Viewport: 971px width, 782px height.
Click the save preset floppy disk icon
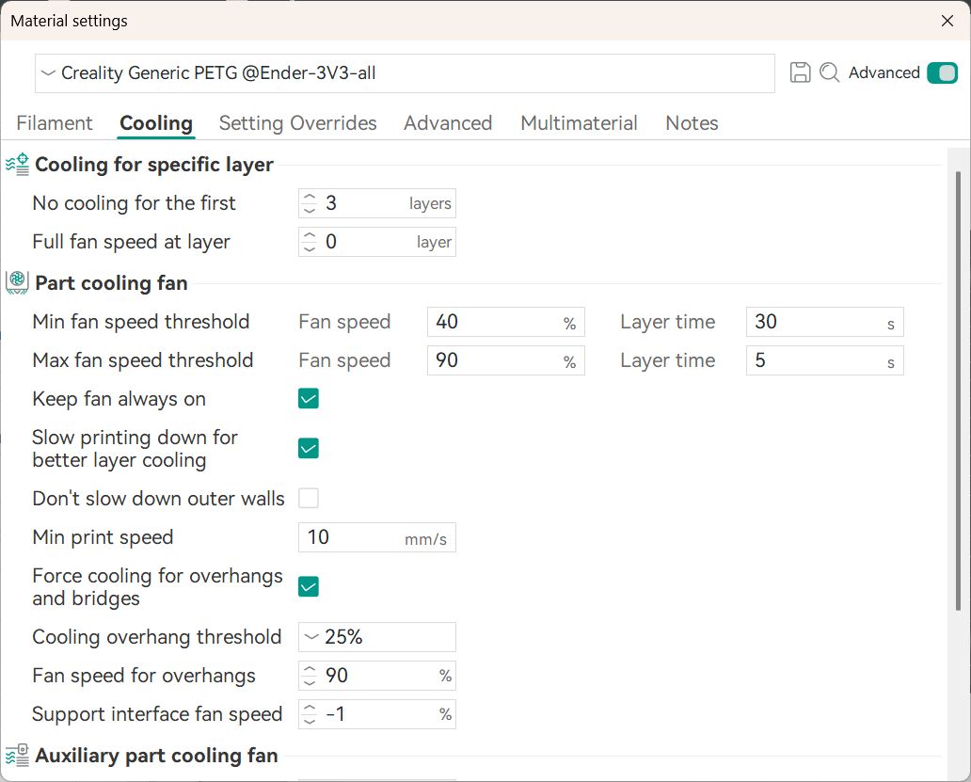800,72
